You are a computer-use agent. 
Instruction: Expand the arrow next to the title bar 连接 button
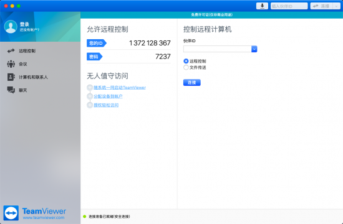point(336,6)
